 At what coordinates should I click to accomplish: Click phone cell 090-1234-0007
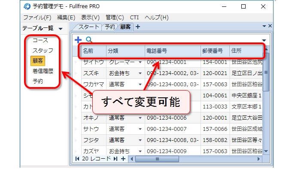coord(173,129)
